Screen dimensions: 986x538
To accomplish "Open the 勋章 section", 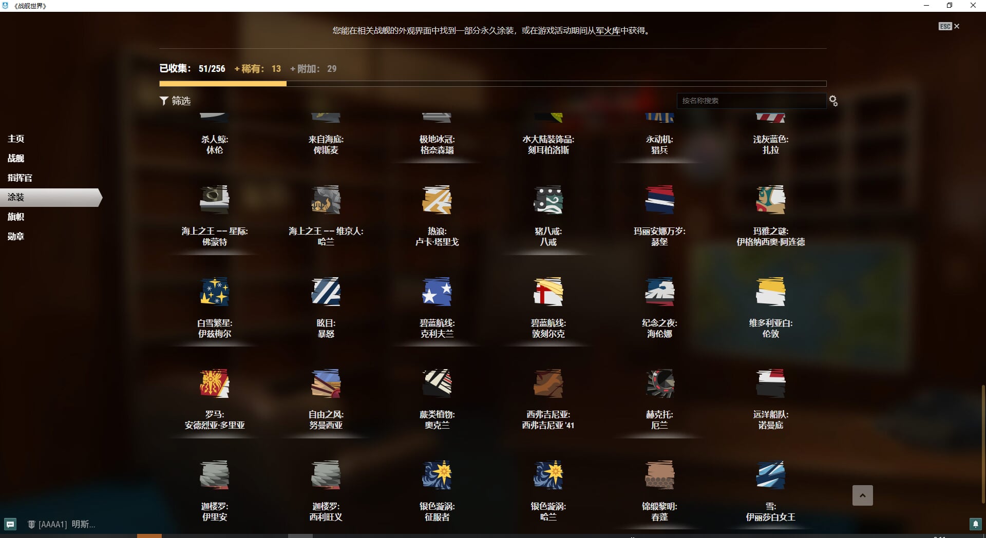I will coord(16,236).
